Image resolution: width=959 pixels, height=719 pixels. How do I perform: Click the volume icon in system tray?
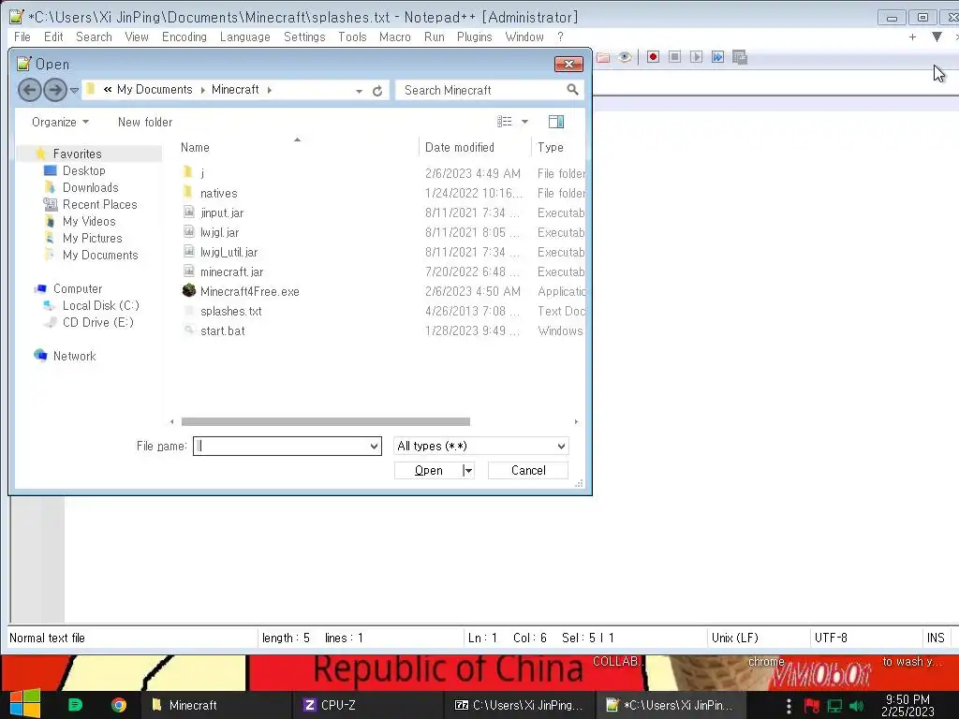click(x=856, y=706)
